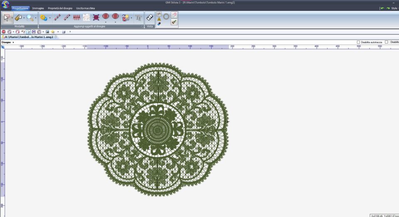Select the arrow selection tool in Modalità

click(7, 18)
